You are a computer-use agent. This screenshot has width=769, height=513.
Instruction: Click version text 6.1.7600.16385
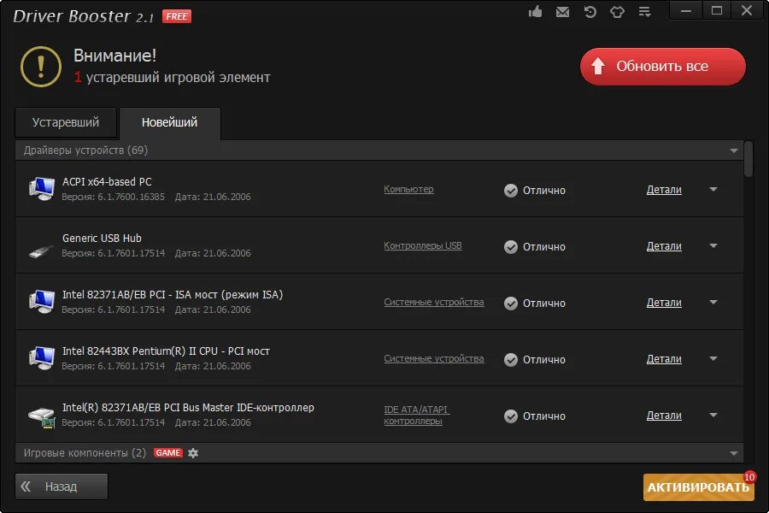pos(131,197)
